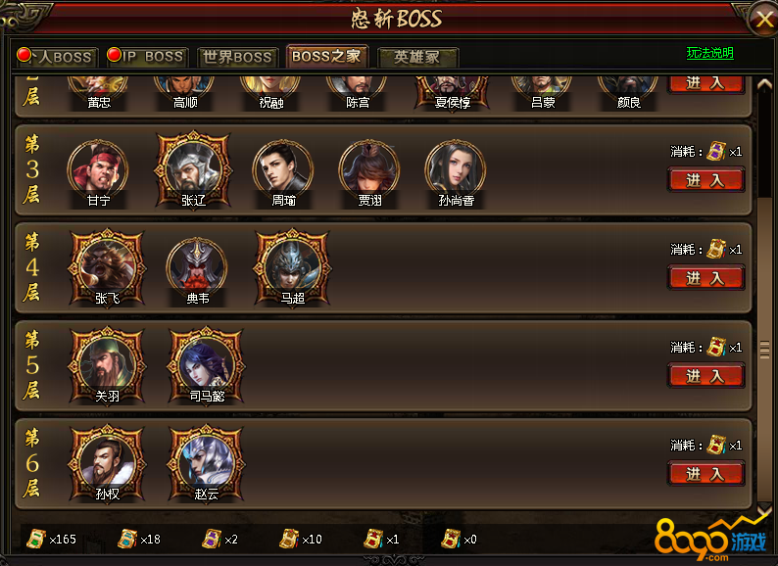Enter the 第3层 floor with 进入
This screenshot has height=566, width=778.
(x=705, y=180)
